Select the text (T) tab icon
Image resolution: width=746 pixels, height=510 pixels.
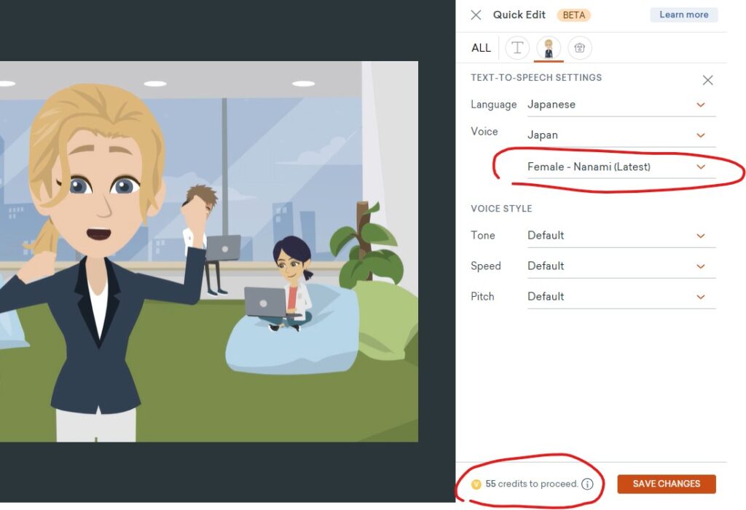tap(517, 47)
